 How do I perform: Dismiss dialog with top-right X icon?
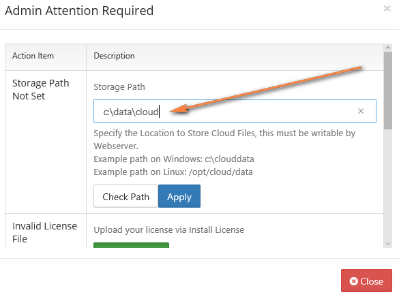[387, 9]
